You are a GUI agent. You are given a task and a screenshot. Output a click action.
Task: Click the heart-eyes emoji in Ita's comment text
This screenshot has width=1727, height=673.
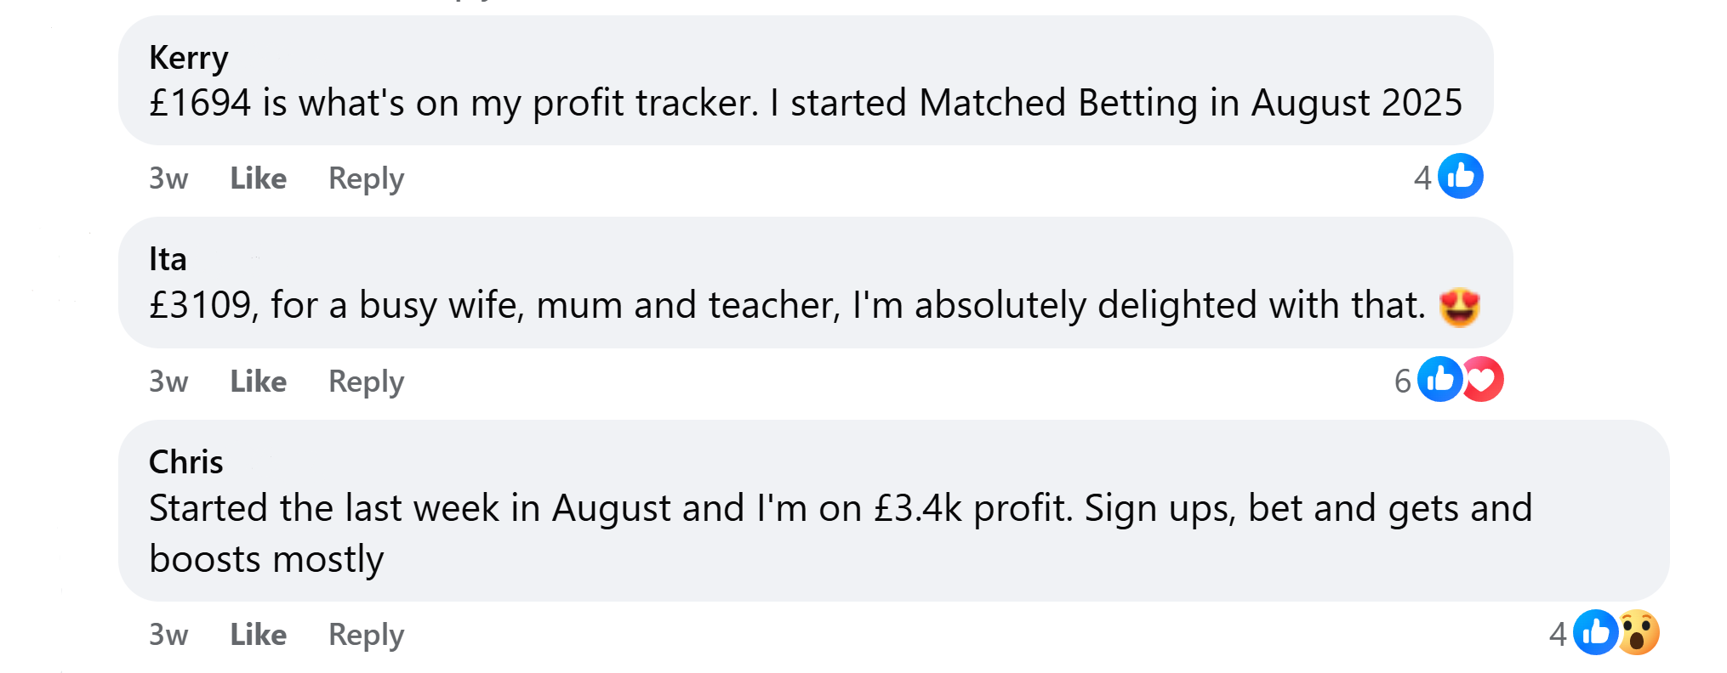tap(1460, 305)
